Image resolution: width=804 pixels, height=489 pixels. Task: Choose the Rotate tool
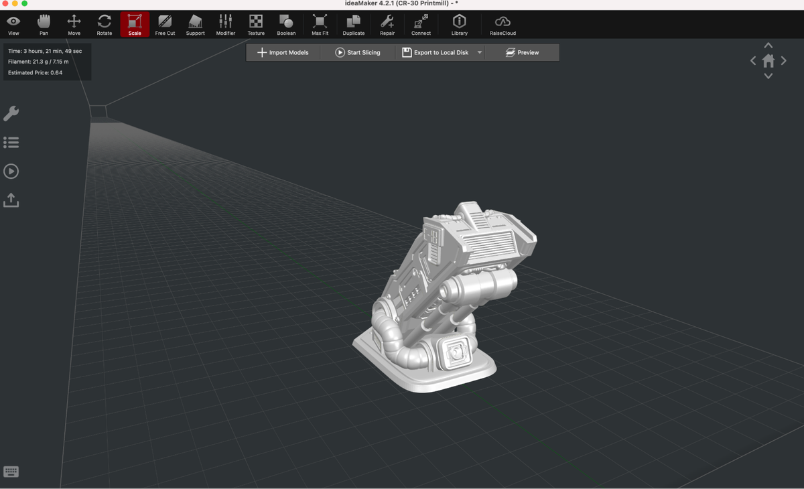[105, 24]
